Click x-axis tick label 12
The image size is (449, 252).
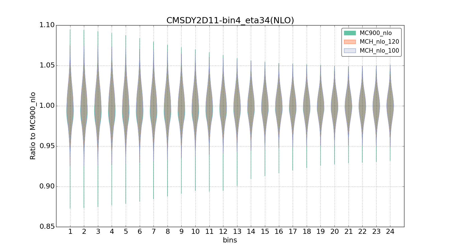[223, 232]
